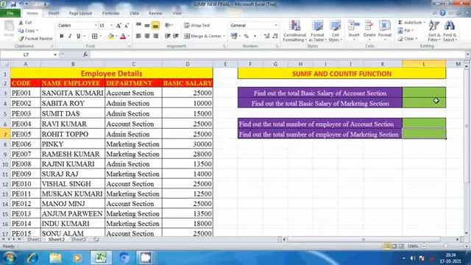Viewport: 471px width, 265px height.
Task: Toggle Middle Align alignment
Action: pyautogui.click(x=147, y=26)
